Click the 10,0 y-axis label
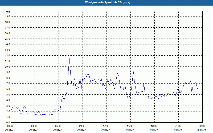Image resolution: width=213 pixels, height=133 pixels. click(7, 67)
